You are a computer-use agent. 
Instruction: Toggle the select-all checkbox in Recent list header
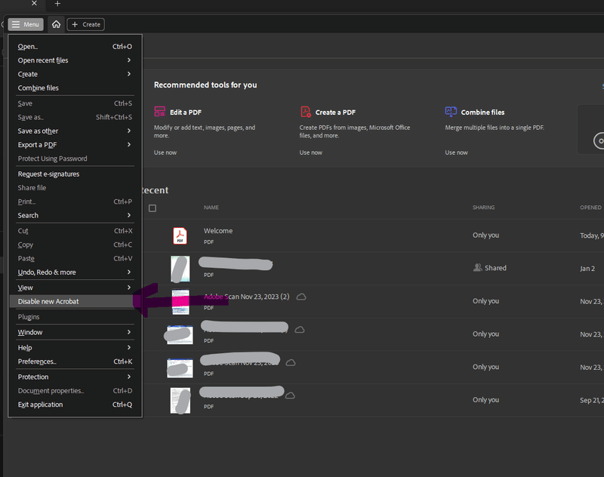(153, 208)
